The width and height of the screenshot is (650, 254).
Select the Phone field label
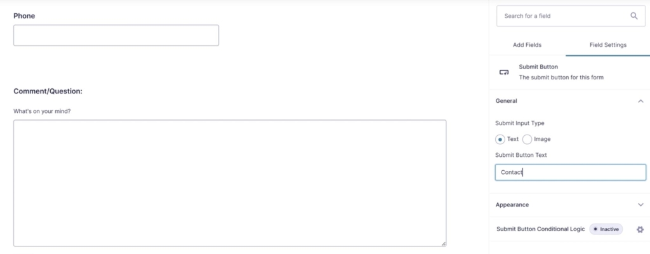(24, 16)
